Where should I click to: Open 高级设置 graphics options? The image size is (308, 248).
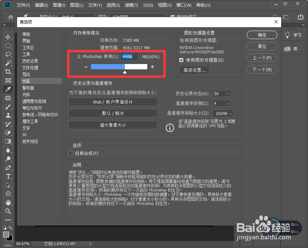(195, 70)
